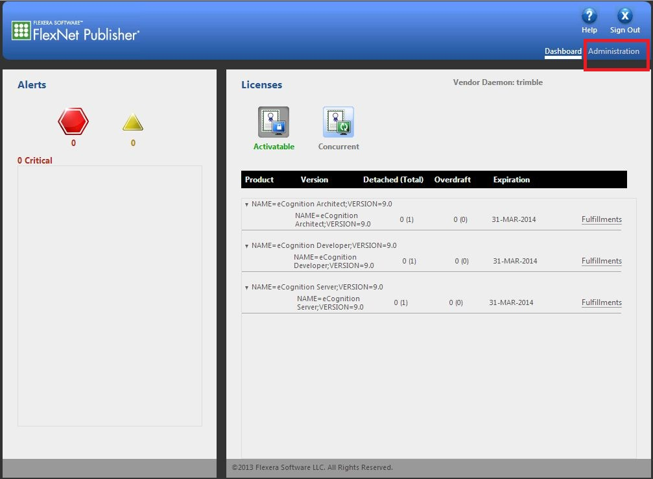Click the Version column header
This screenshot has height=479, width=653.
[x=315, y=180]
